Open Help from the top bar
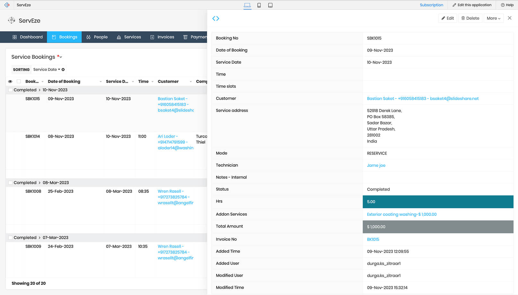The image size is (518, 295). 507,5
